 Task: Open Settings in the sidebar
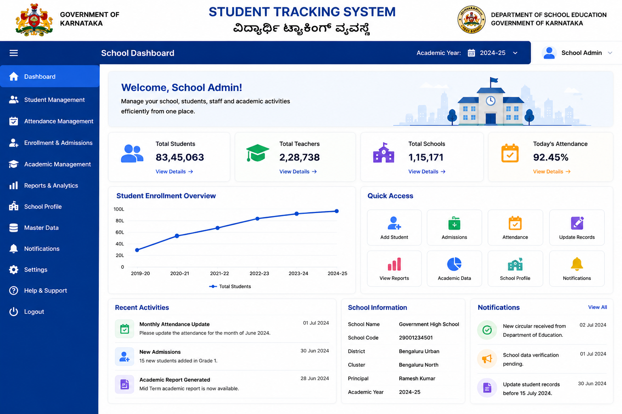tap(50, 270)
